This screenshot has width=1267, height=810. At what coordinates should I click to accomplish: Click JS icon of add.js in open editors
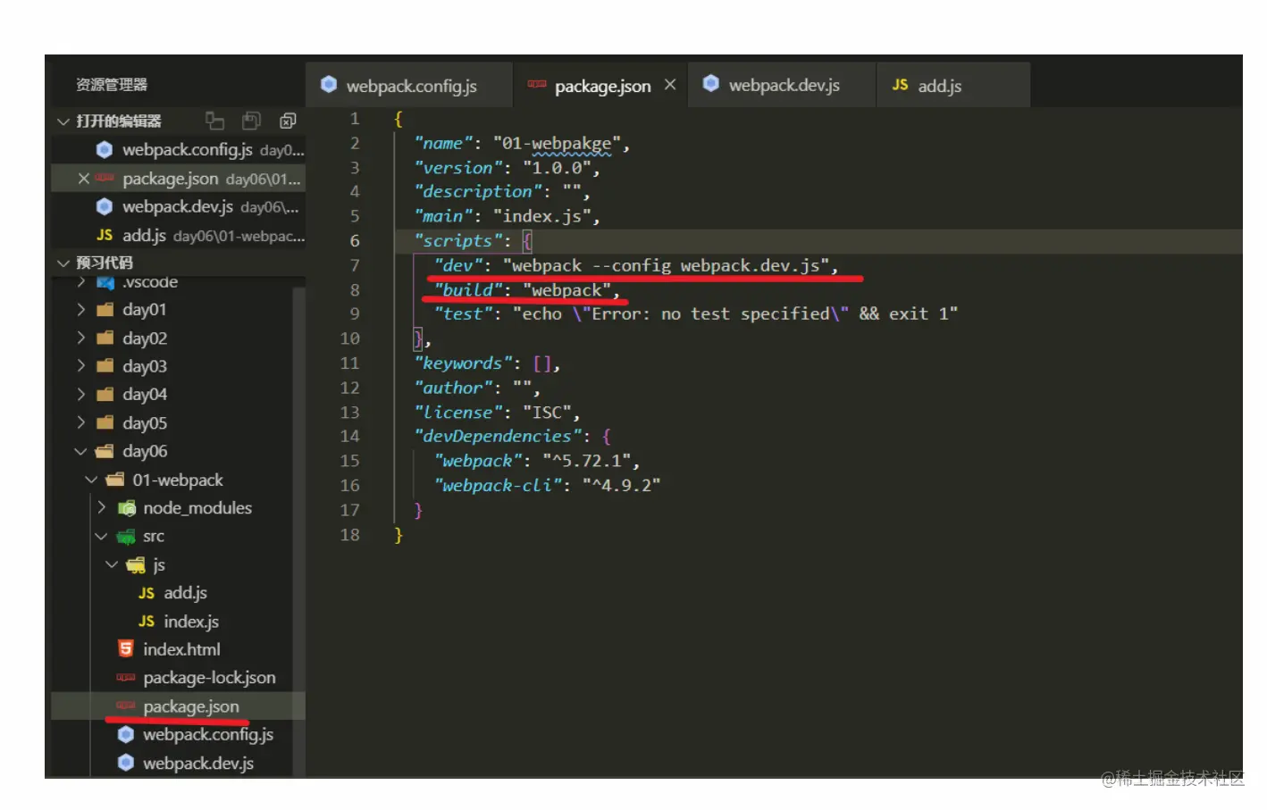[x=105, y=236]
